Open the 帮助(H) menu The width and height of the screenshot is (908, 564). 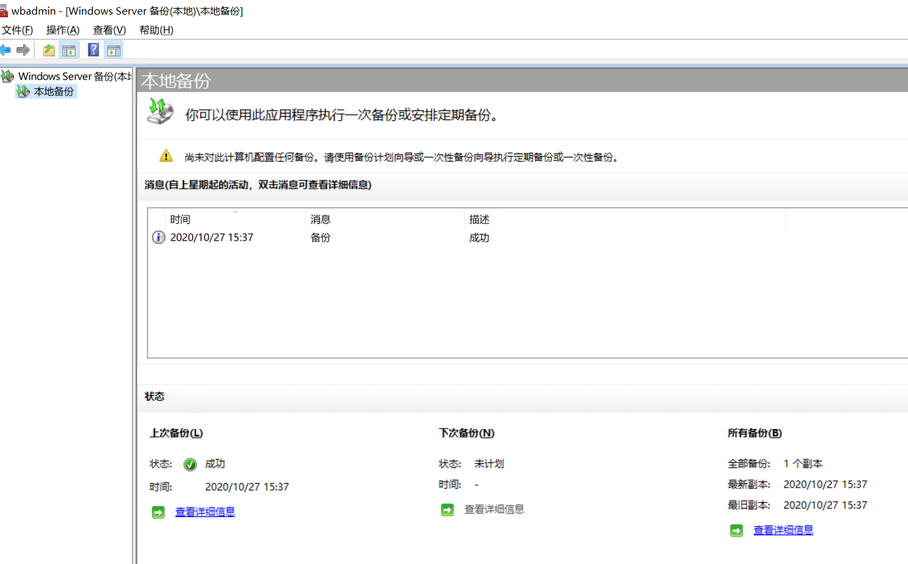pyautogui.click(x=156, y=30)
